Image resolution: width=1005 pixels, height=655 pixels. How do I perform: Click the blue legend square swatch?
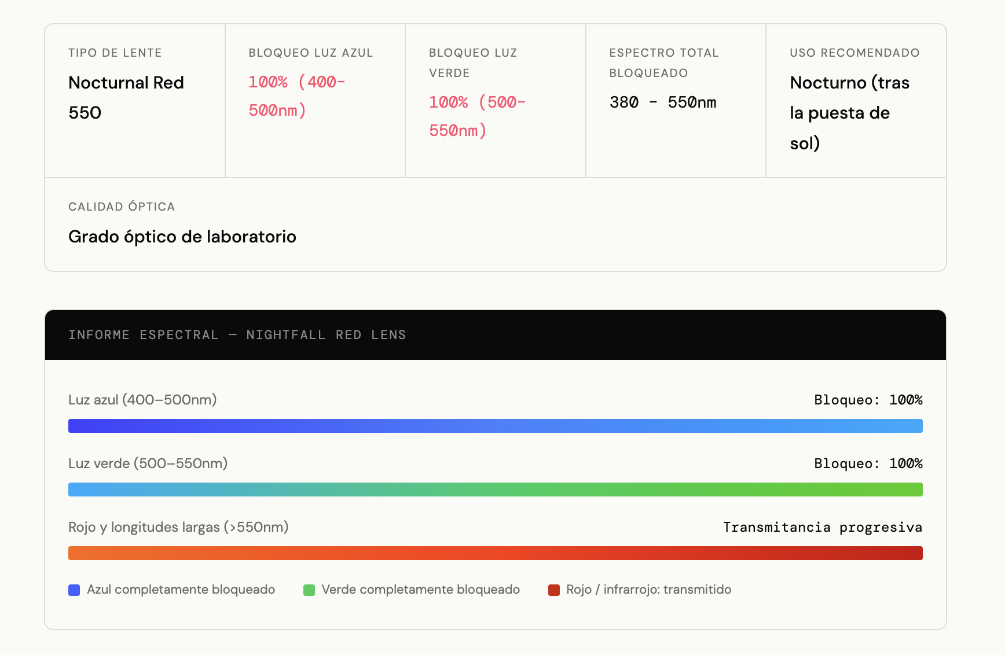[x=74, y=590]
